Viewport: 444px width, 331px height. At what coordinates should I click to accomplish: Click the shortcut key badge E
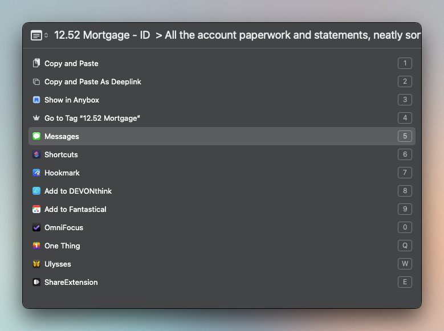point(405,282)
